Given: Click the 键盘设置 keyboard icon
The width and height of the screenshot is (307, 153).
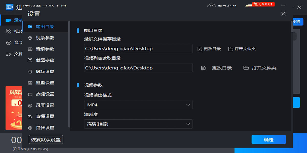Looking at the screenshot, I should (30, 83).
